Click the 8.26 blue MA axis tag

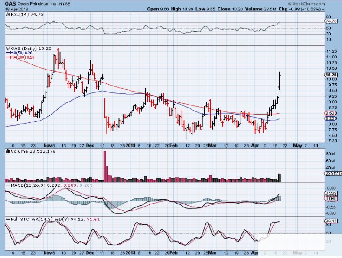330,118
